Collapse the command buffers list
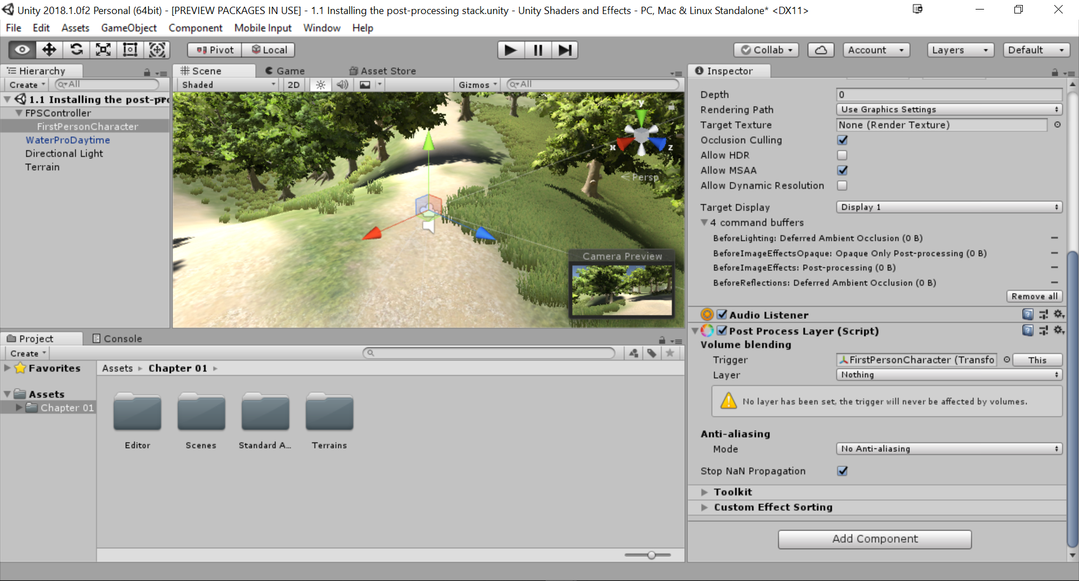The height and width of the screenshot is (581, 1079). tap(704, 222)
